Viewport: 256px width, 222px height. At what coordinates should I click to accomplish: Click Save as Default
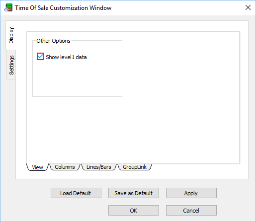pos(134,193)
